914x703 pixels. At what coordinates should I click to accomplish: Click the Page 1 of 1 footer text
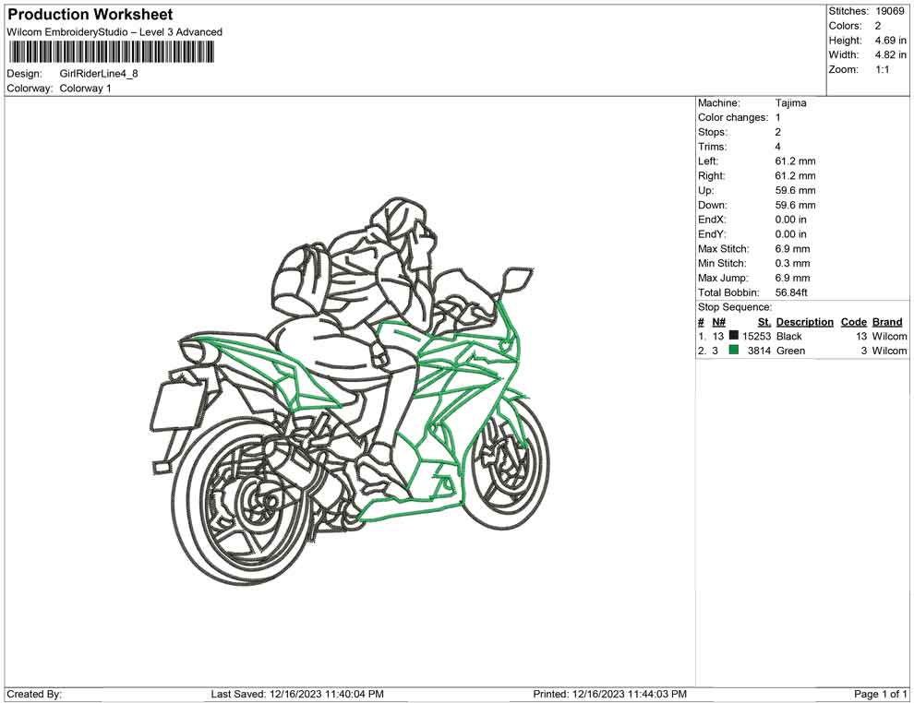point(881,694)
